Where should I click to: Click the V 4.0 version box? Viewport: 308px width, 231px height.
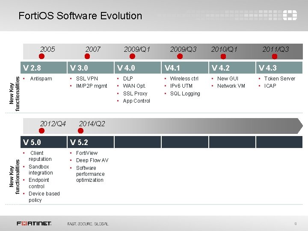point(138,68)
